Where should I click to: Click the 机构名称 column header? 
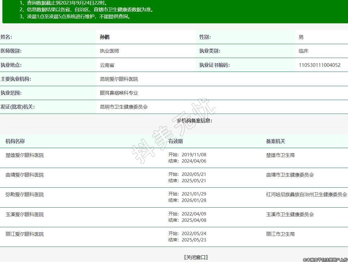point(15,141)
